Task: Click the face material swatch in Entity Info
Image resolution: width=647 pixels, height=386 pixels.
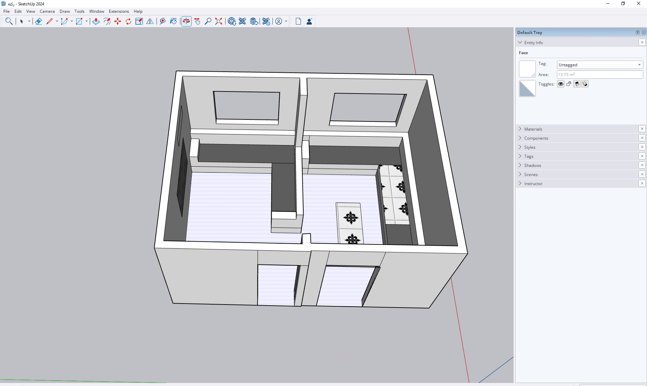Action: click(x=527, y=69)
